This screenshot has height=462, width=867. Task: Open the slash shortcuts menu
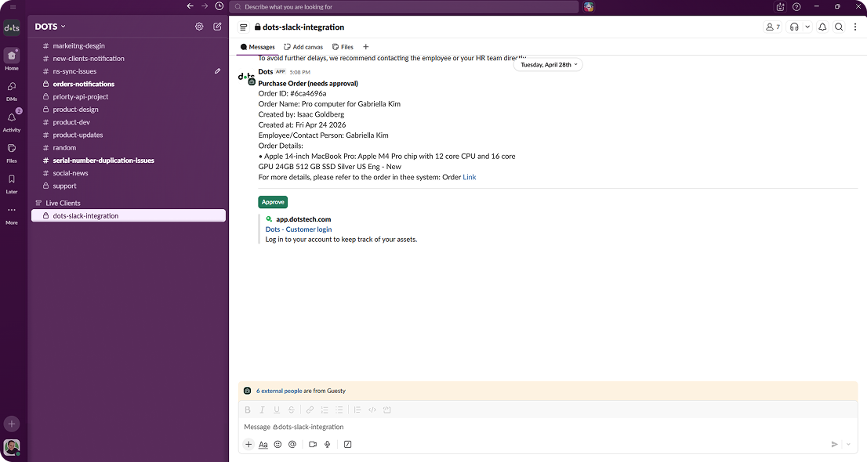tap(347, 444)
